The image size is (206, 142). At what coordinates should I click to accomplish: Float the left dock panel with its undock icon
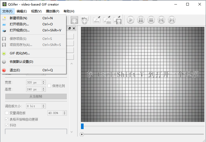pyautogui.click(x=70, y=29)
